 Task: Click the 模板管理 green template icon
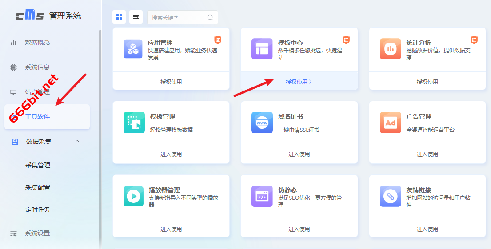[133, 123]
